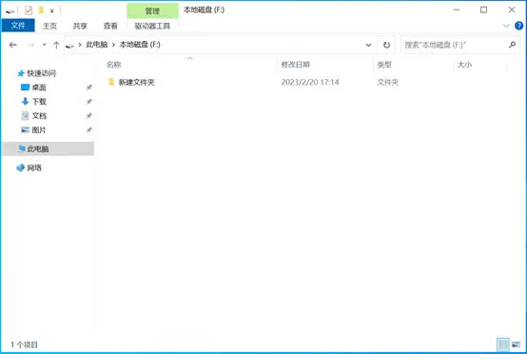Minimize the 本地磁盘 (F:) window
Image resolution: width=527 pixels, height=354 pixels.
pos(456,10)
